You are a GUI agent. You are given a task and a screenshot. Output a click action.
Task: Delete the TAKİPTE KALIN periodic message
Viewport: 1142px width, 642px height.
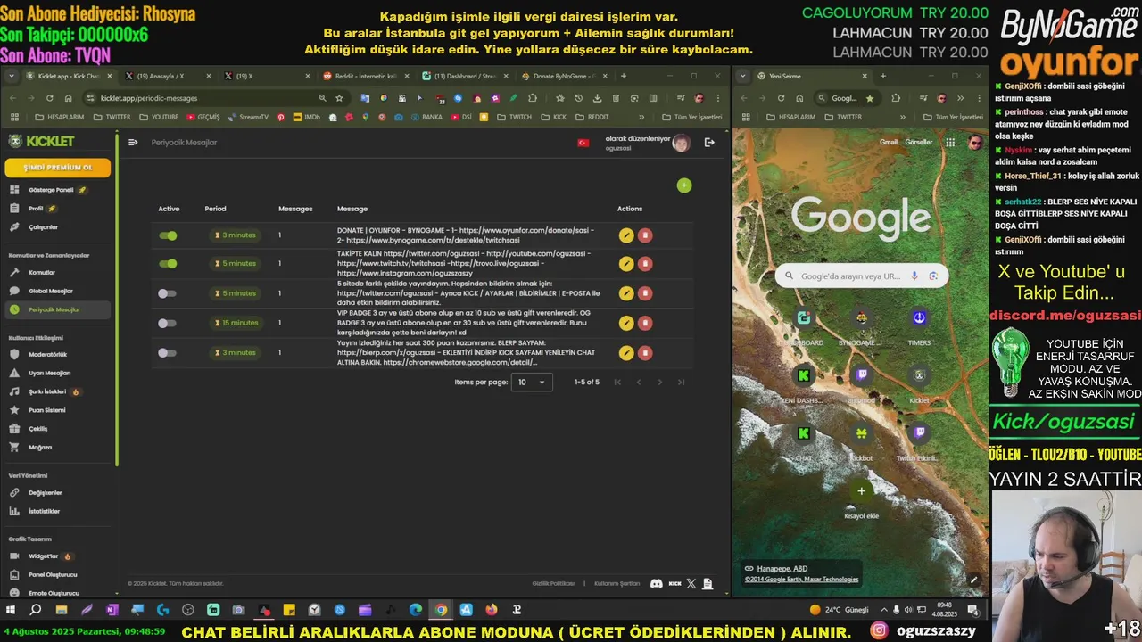click(645, 264)
